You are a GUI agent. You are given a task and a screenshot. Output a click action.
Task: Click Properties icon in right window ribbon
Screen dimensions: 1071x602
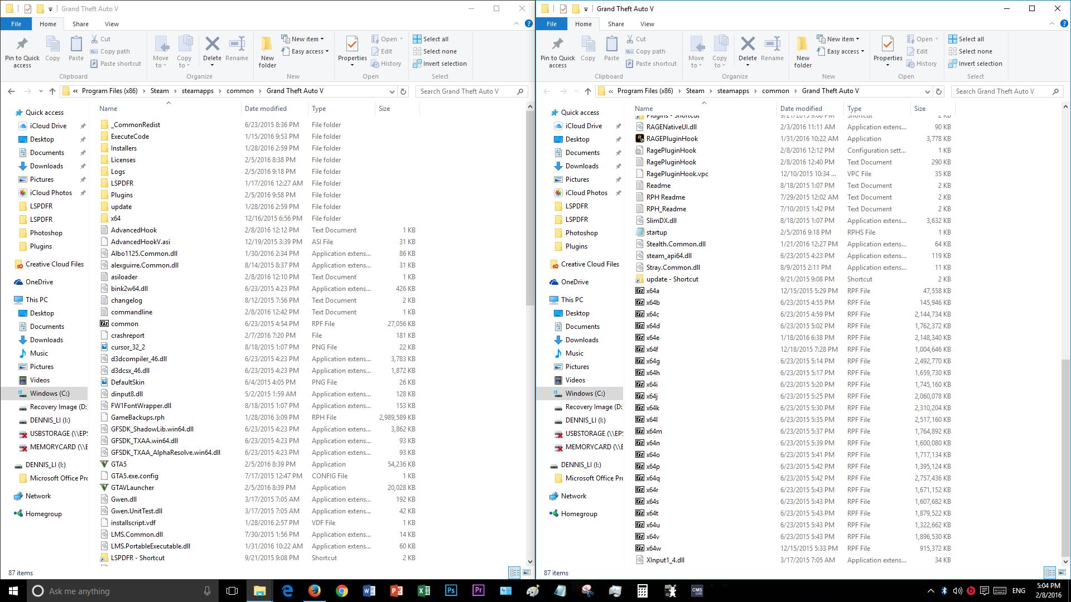[887, 45]
